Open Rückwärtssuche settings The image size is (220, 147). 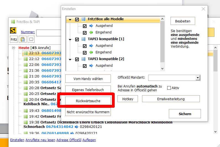point(88,101)
